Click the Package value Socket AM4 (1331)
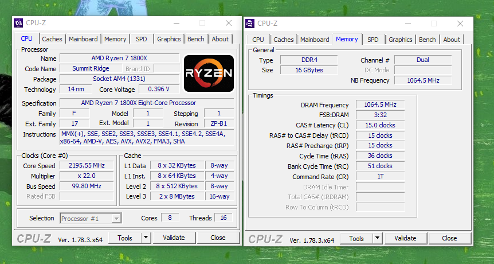This screenshot has width=494, height=264. tap(119, 79)
